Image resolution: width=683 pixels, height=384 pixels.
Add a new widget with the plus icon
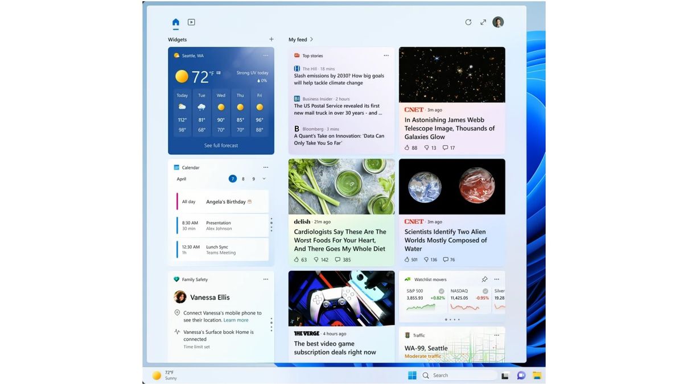click(x=271, y=39)
